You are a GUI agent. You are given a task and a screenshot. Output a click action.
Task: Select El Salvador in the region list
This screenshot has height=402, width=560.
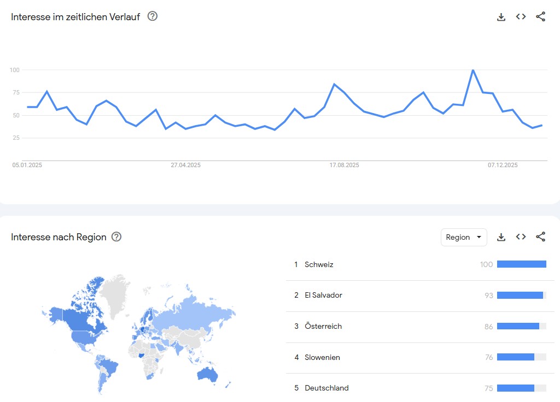tap(323, 295)
